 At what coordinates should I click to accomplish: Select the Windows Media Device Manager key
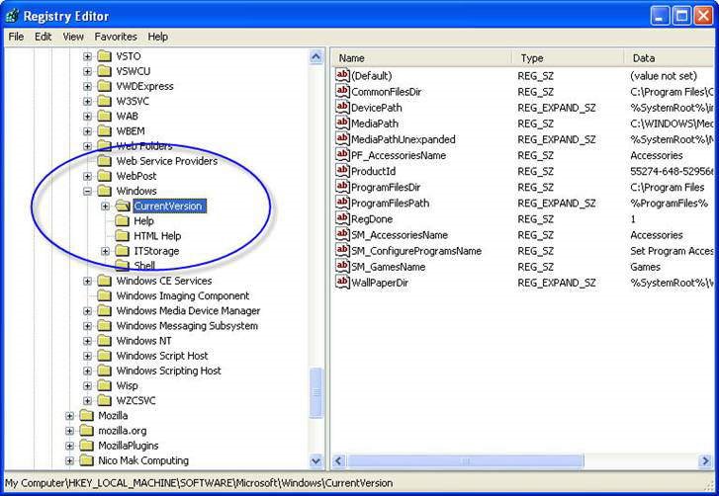click(x=188, y=310)
